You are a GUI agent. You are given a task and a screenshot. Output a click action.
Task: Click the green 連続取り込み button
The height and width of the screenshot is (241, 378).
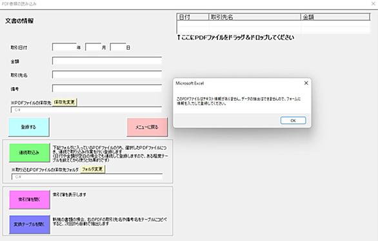click(30, 152)
